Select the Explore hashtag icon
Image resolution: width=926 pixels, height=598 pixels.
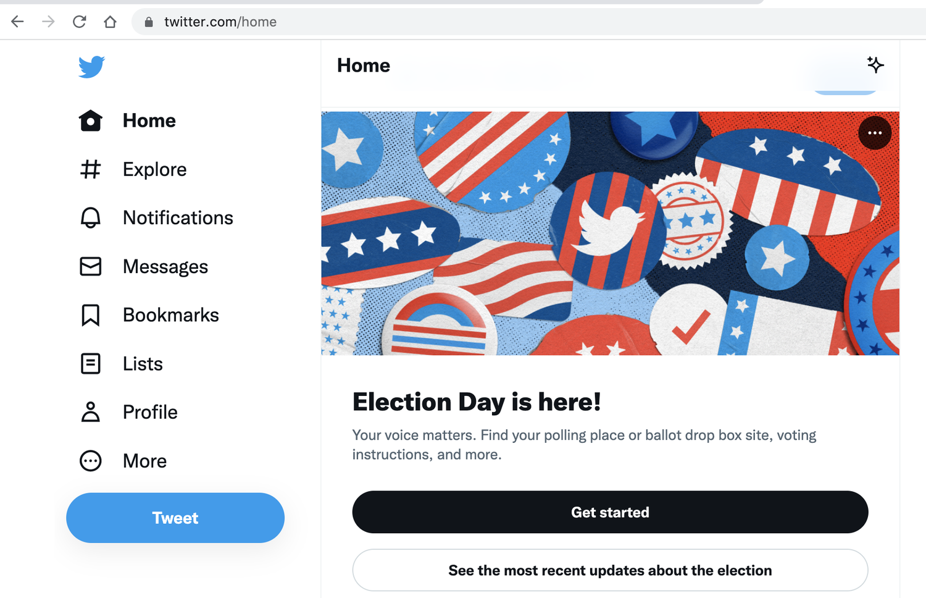click(x=91, y=169)
